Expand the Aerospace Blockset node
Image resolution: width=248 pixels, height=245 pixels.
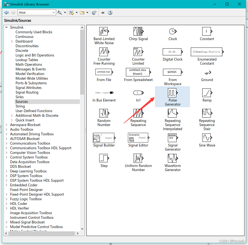click(7, 125)
